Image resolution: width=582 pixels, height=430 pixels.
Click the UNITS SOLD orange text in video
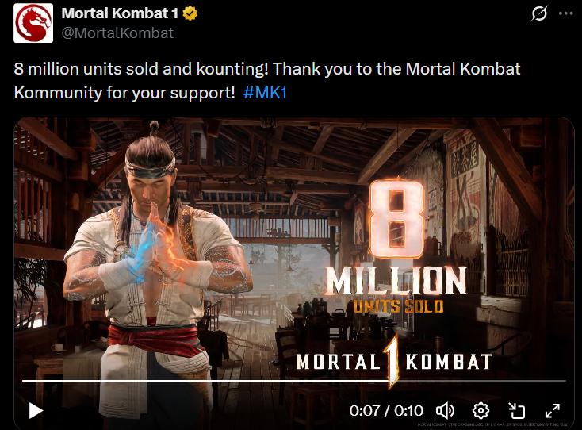tap(398, 307)
